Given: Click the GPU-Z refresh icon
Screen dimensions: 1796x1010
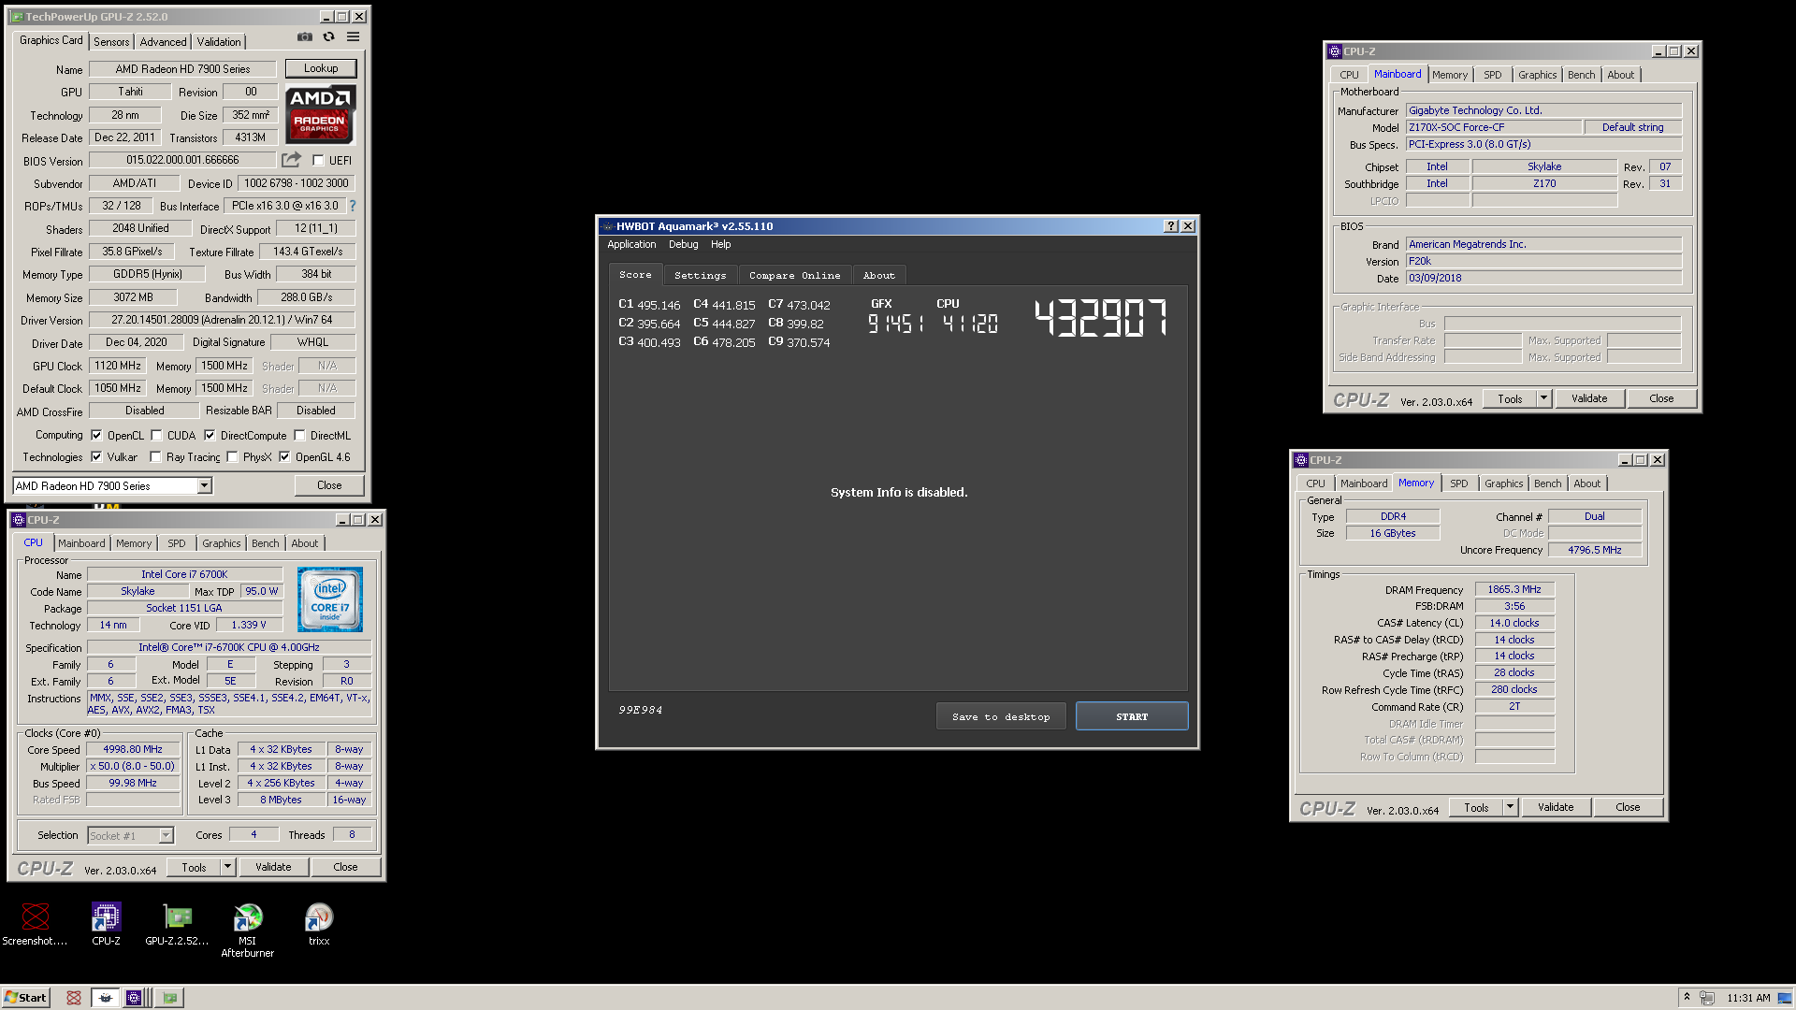Looking at the screenshot, I should coord(328,37).
